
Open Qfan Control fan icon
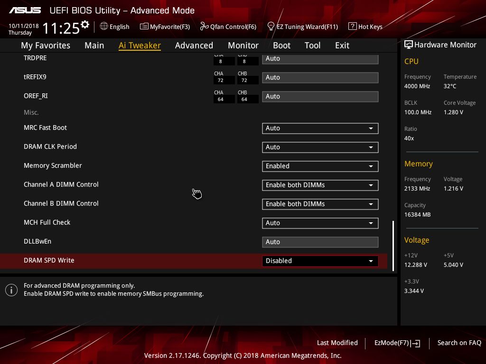(x=204, y=27)
